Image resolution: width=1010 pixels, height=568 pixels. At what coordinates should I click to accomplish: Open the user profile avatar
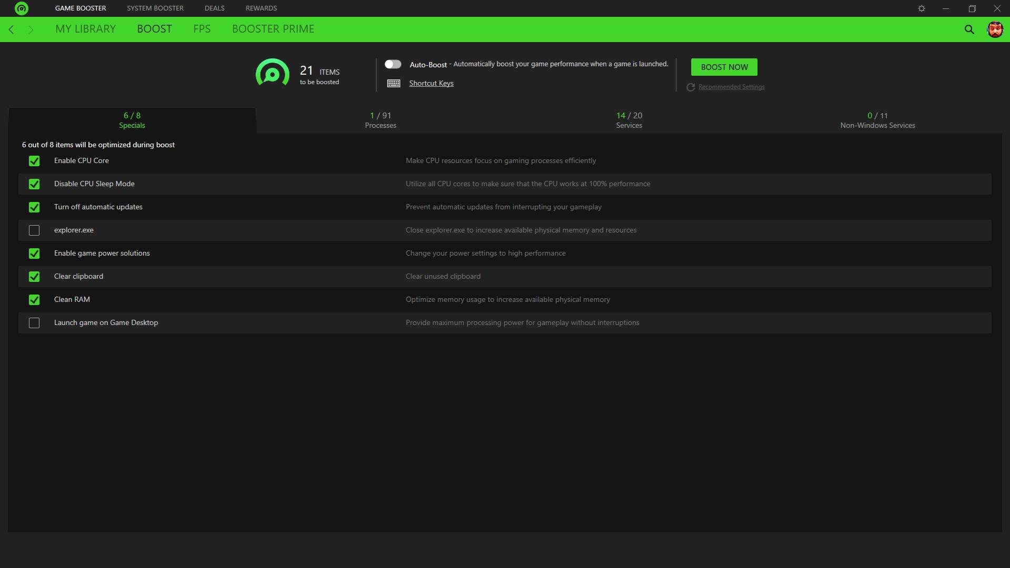tap(994, 29)
